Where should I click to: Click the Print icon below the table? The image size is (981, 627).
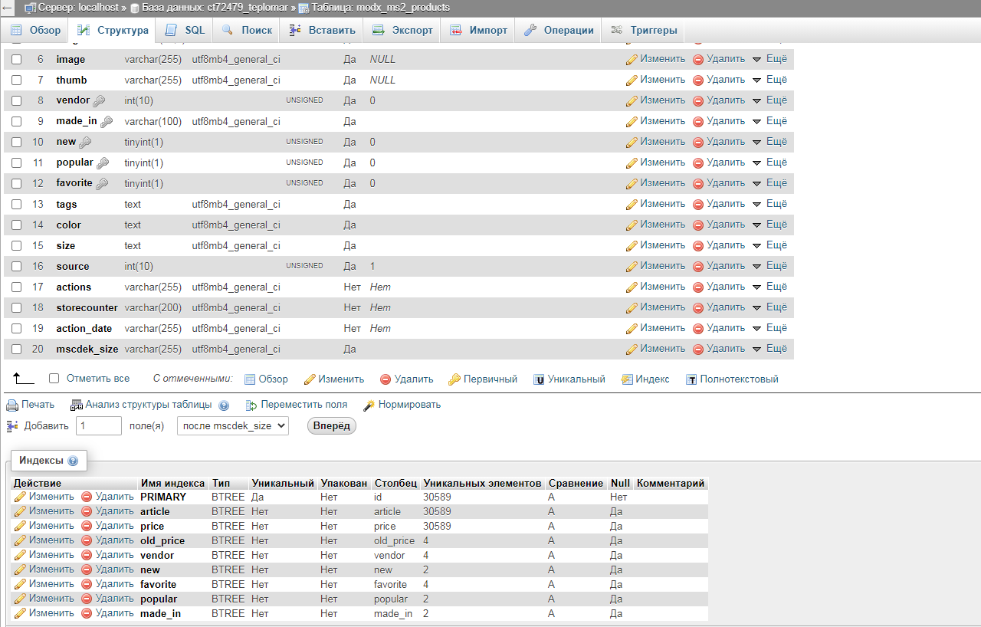point(12,405)
